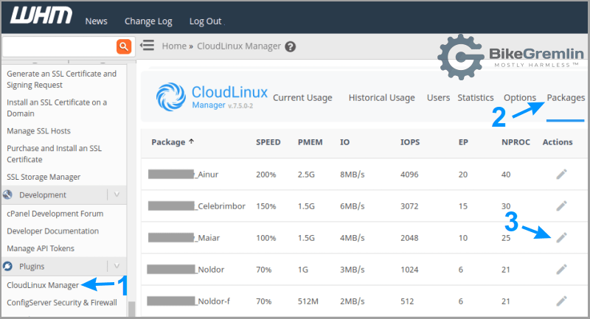Click the PMEM column header

[x=310, y=142]
